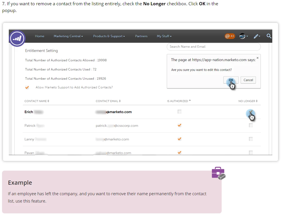Select contact name Patrick
Viewport: 284px width, 216px height.
35,126
